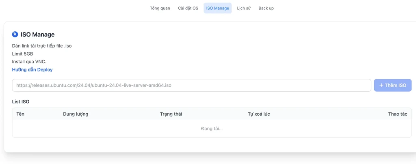Click the Tên column header
Viewport: 416px width, 164px height.
[x=20, y=114]
